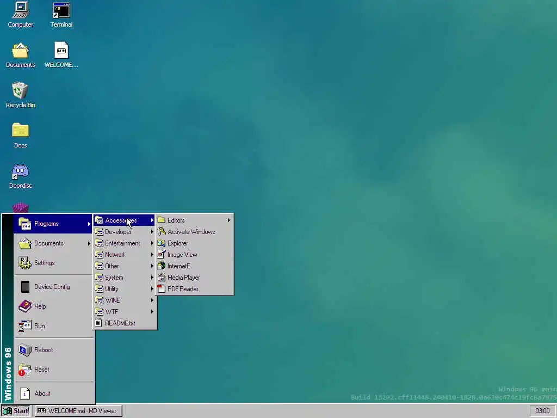The image size is (557, 418).
Task: Expand Documents submenu arrow in Start menu
Action: click(x=89, y=243)
